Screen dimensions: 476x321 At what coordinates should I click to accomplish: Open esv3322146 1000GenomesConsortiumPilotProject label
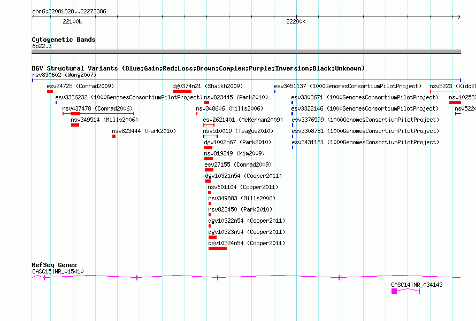365,108
